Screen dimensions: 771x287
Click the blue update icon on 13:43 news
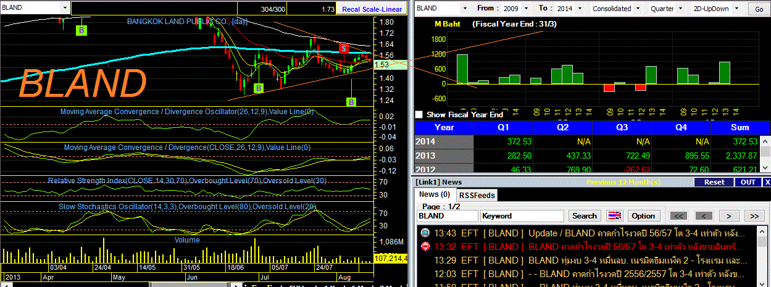[x=425, y=233]
